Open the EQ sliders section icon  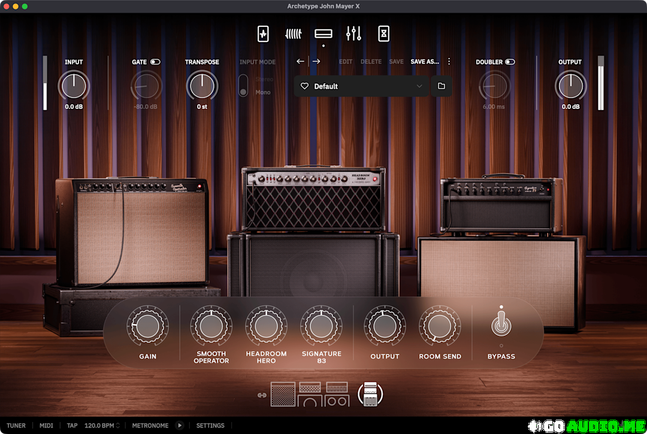pyautogui.click(x=353, y=34)
